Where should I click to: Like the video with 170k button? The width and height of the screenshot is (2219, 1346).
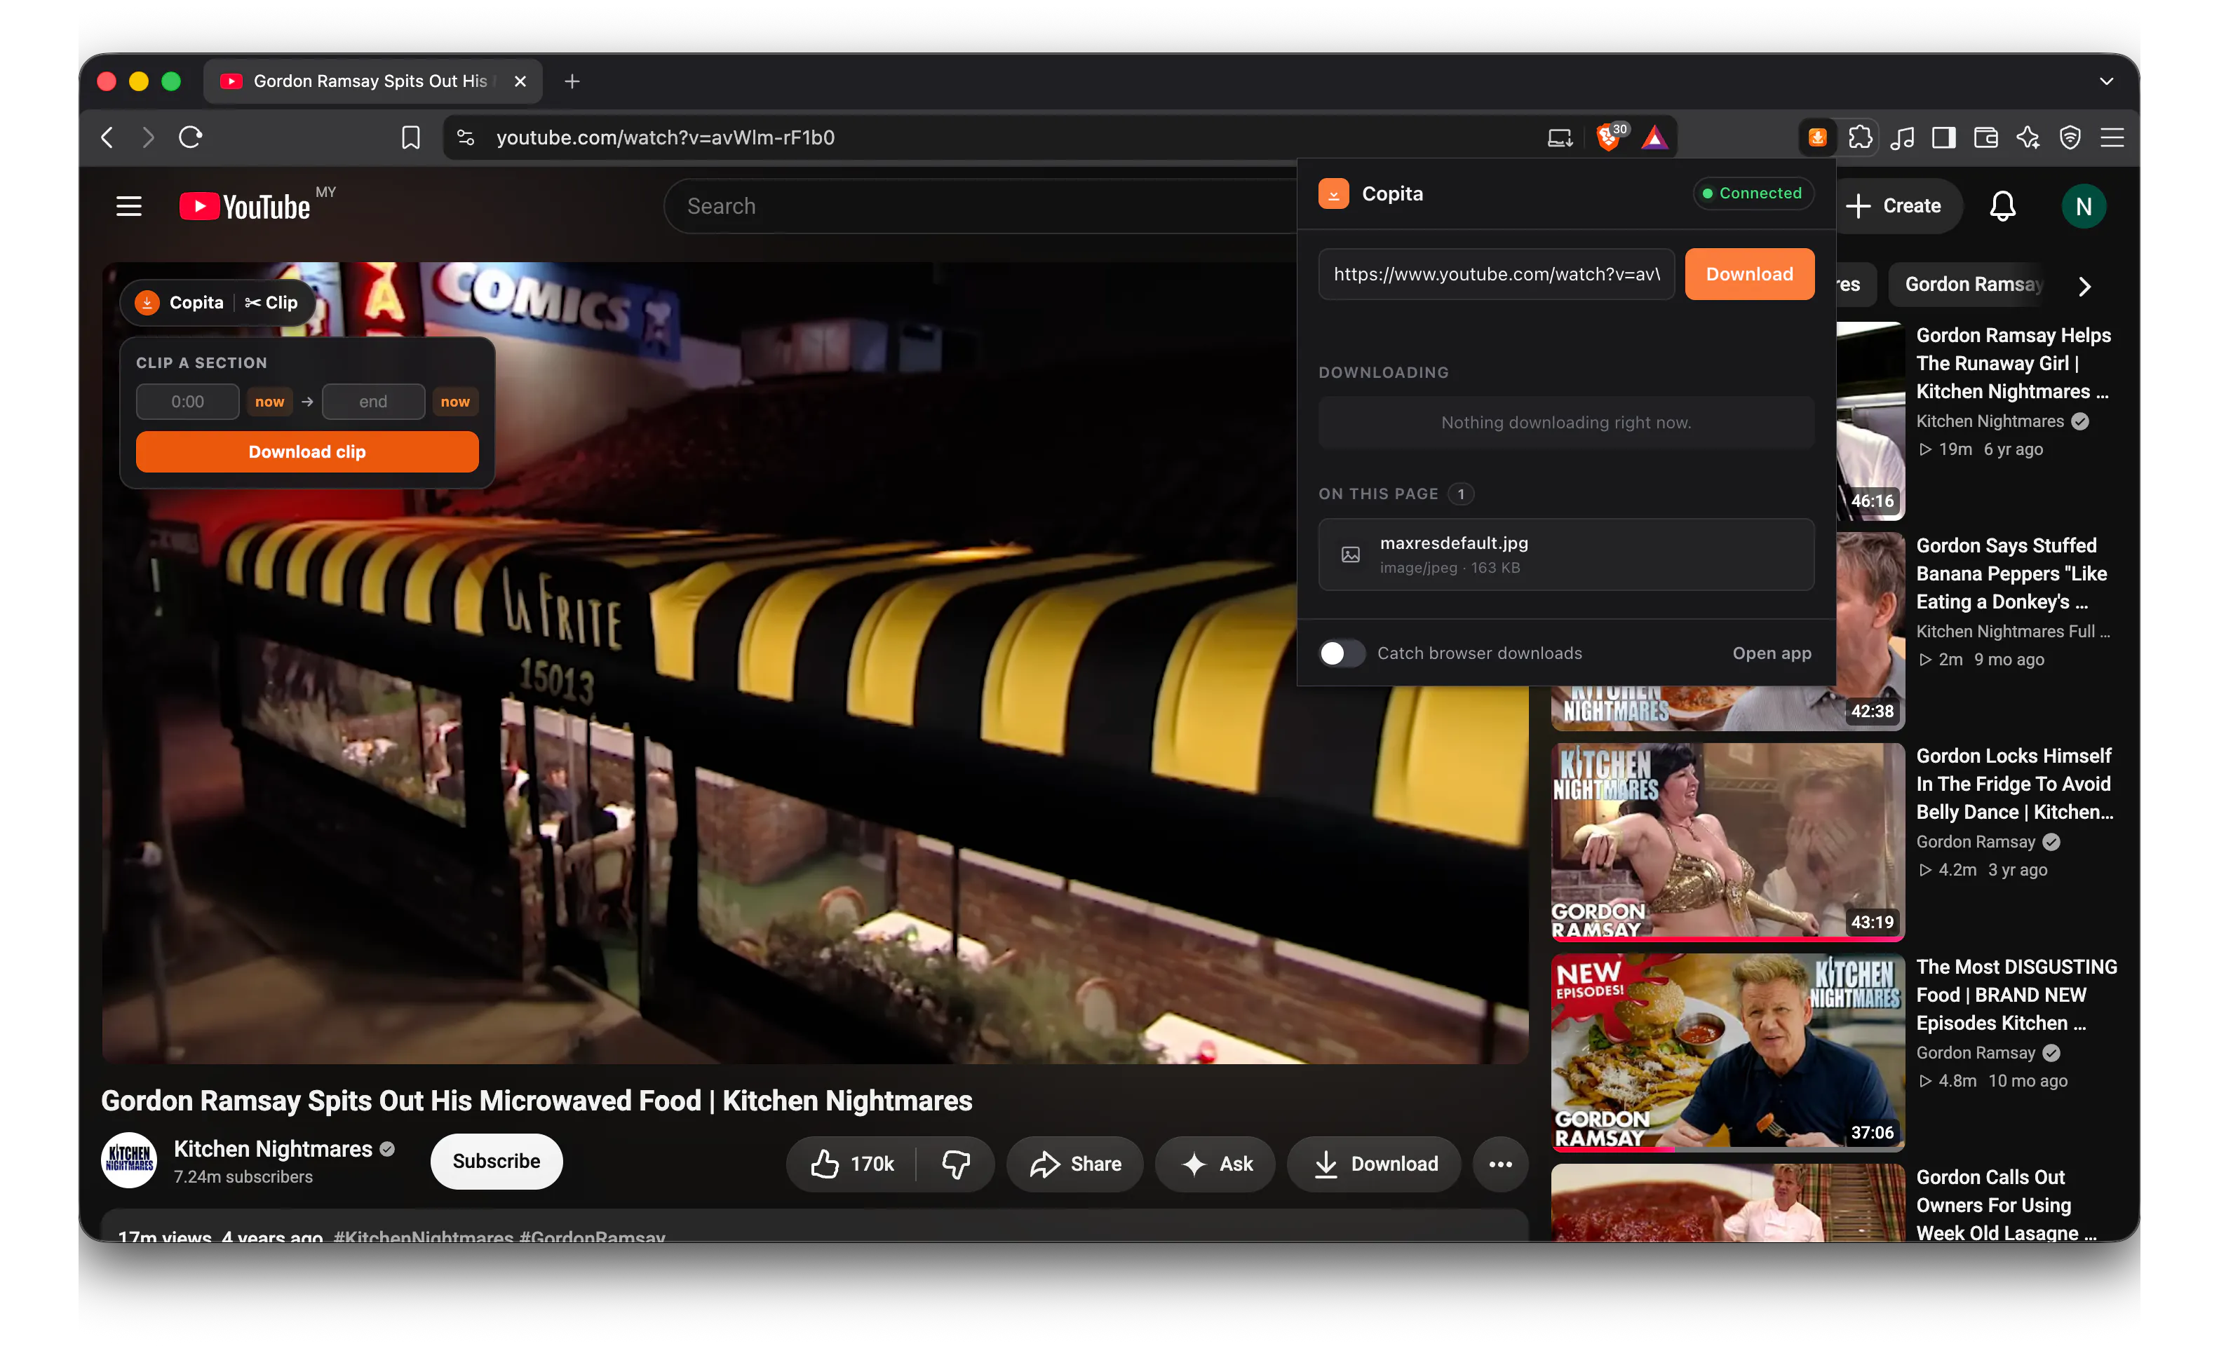[x=851, y=1164]
